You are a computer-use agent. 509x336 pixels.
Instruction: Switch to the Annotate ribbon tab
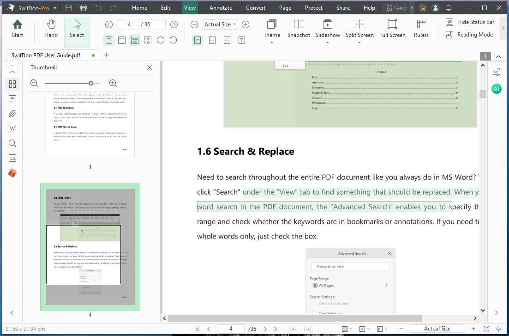pyautogui.click(x=220, y=7)
